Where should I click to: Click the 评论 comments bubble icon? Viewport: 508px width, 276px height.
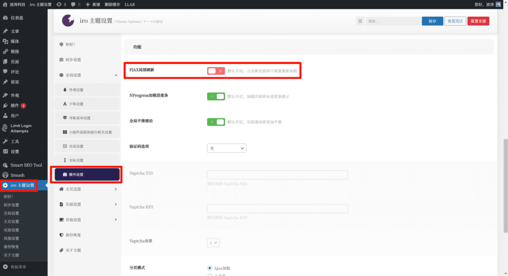click(5, 72)
